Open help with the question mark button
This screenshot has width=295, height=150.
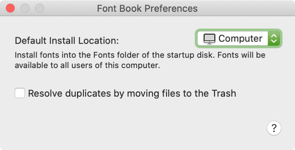tap(274, 128)
